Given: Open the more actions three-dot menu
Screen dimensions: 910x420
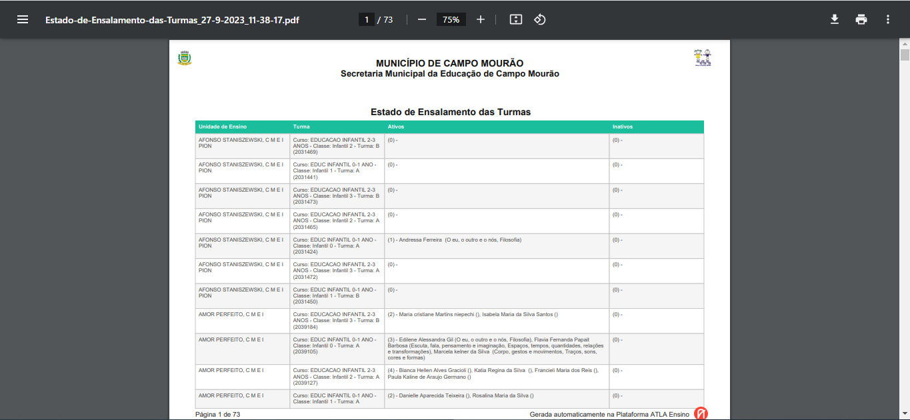Looking at the screenshot, I should (888, 19).
